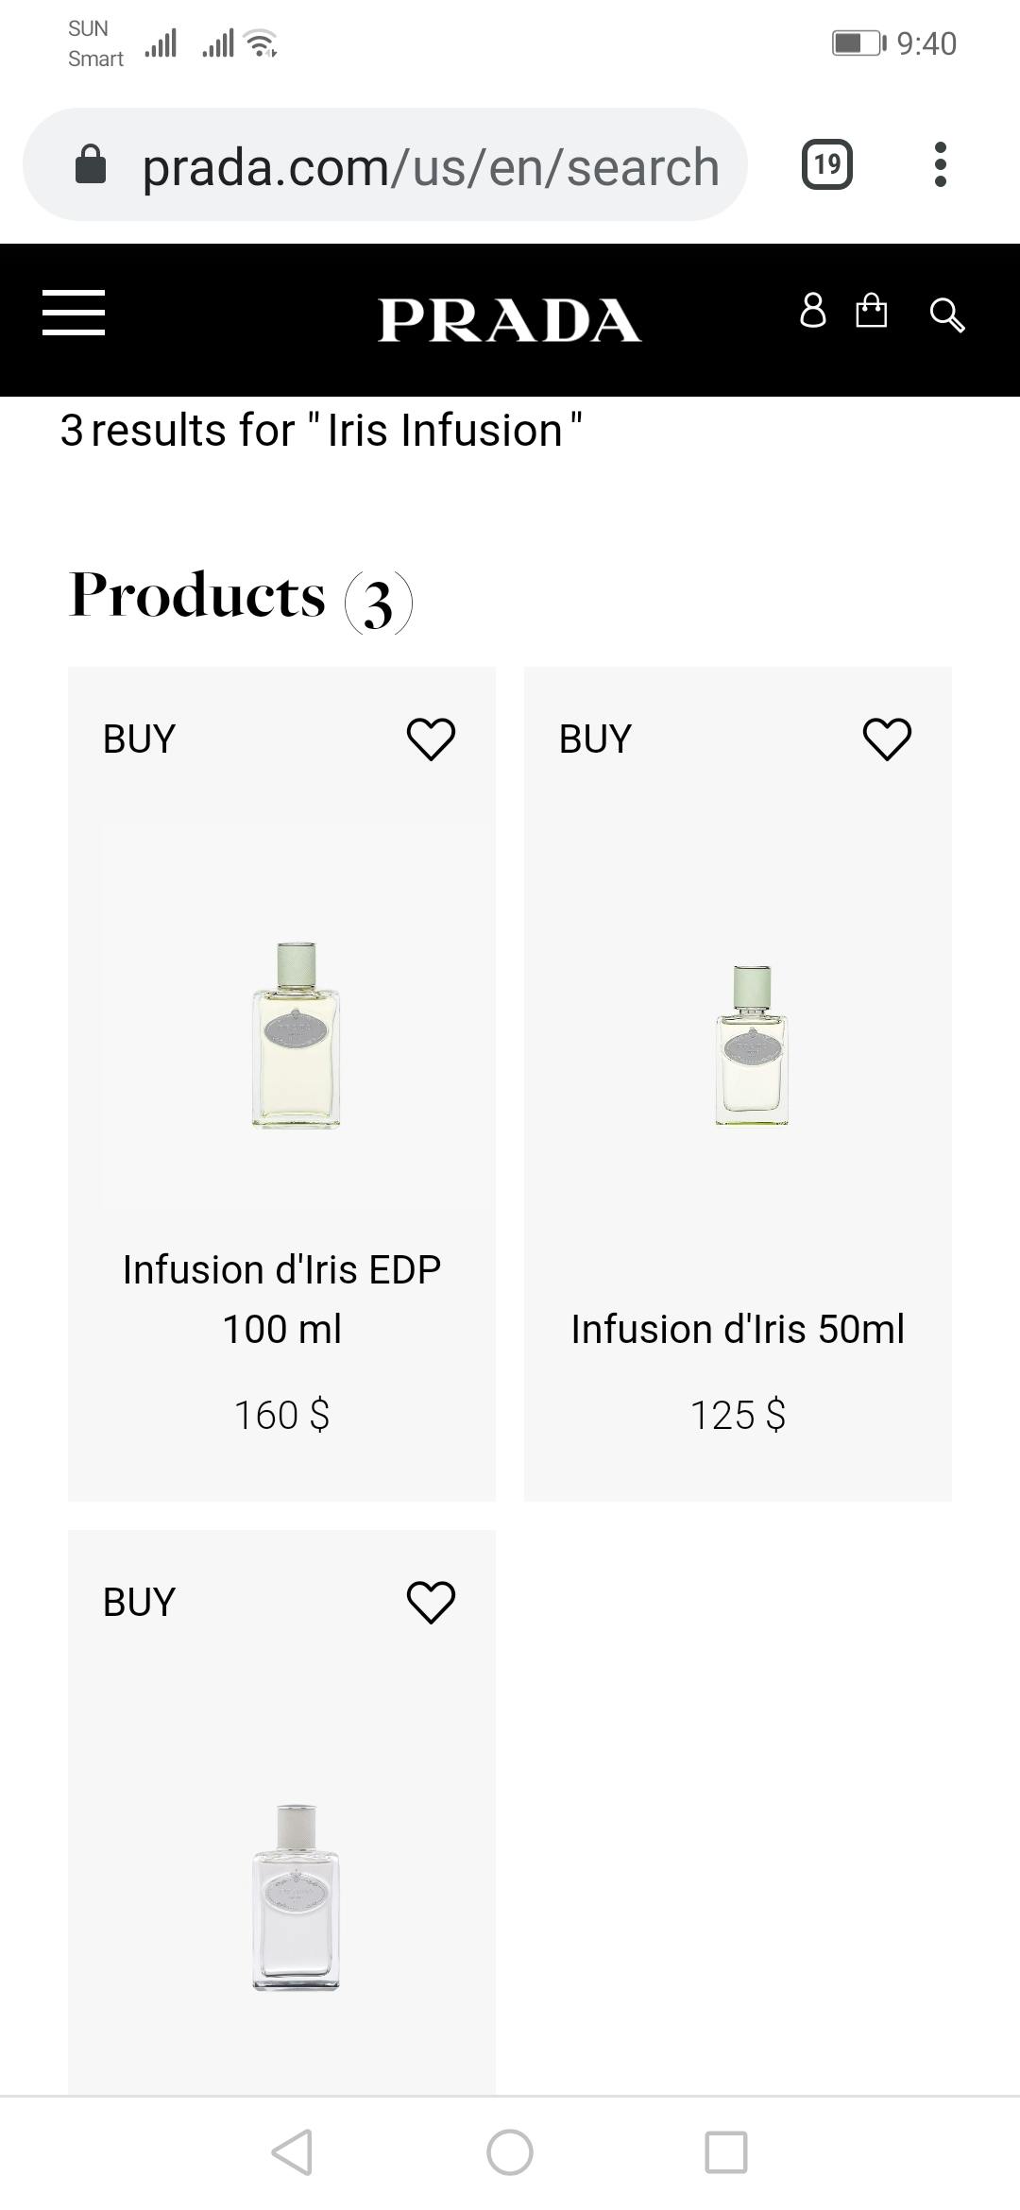Click BUY on Infusion d'Iris 50ml
1020x2210 pixels.
point(595,739)
